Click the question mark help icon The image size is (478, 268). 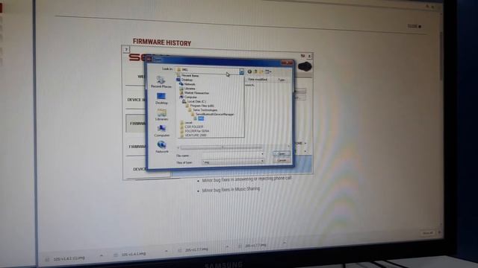(126, 50)
